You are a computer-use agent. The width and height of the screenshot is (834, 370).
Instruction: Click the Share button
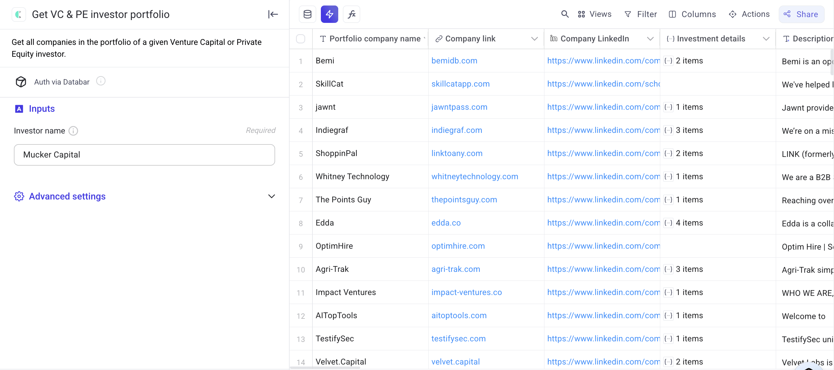point(802,14)
